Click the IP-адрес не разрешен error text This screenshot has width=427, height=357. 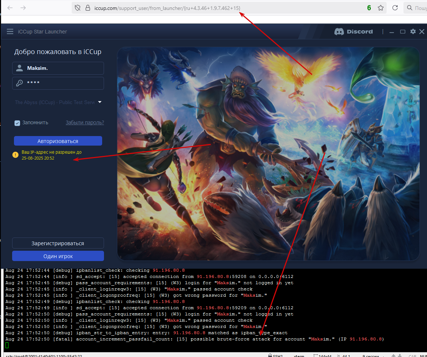pyautogui.click(x=51, y=155)
